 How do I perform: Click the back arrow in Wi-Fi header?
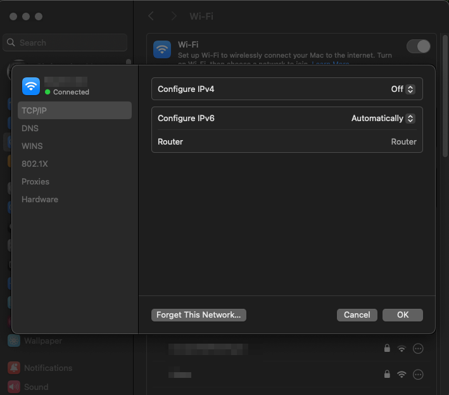click(x=151, y=16)
